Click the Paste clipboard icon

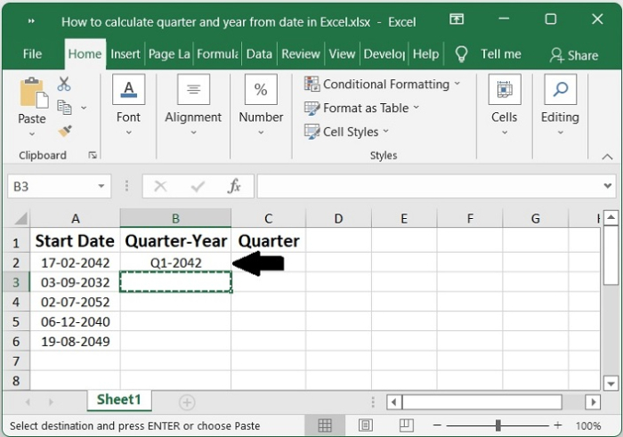point(34,93)
